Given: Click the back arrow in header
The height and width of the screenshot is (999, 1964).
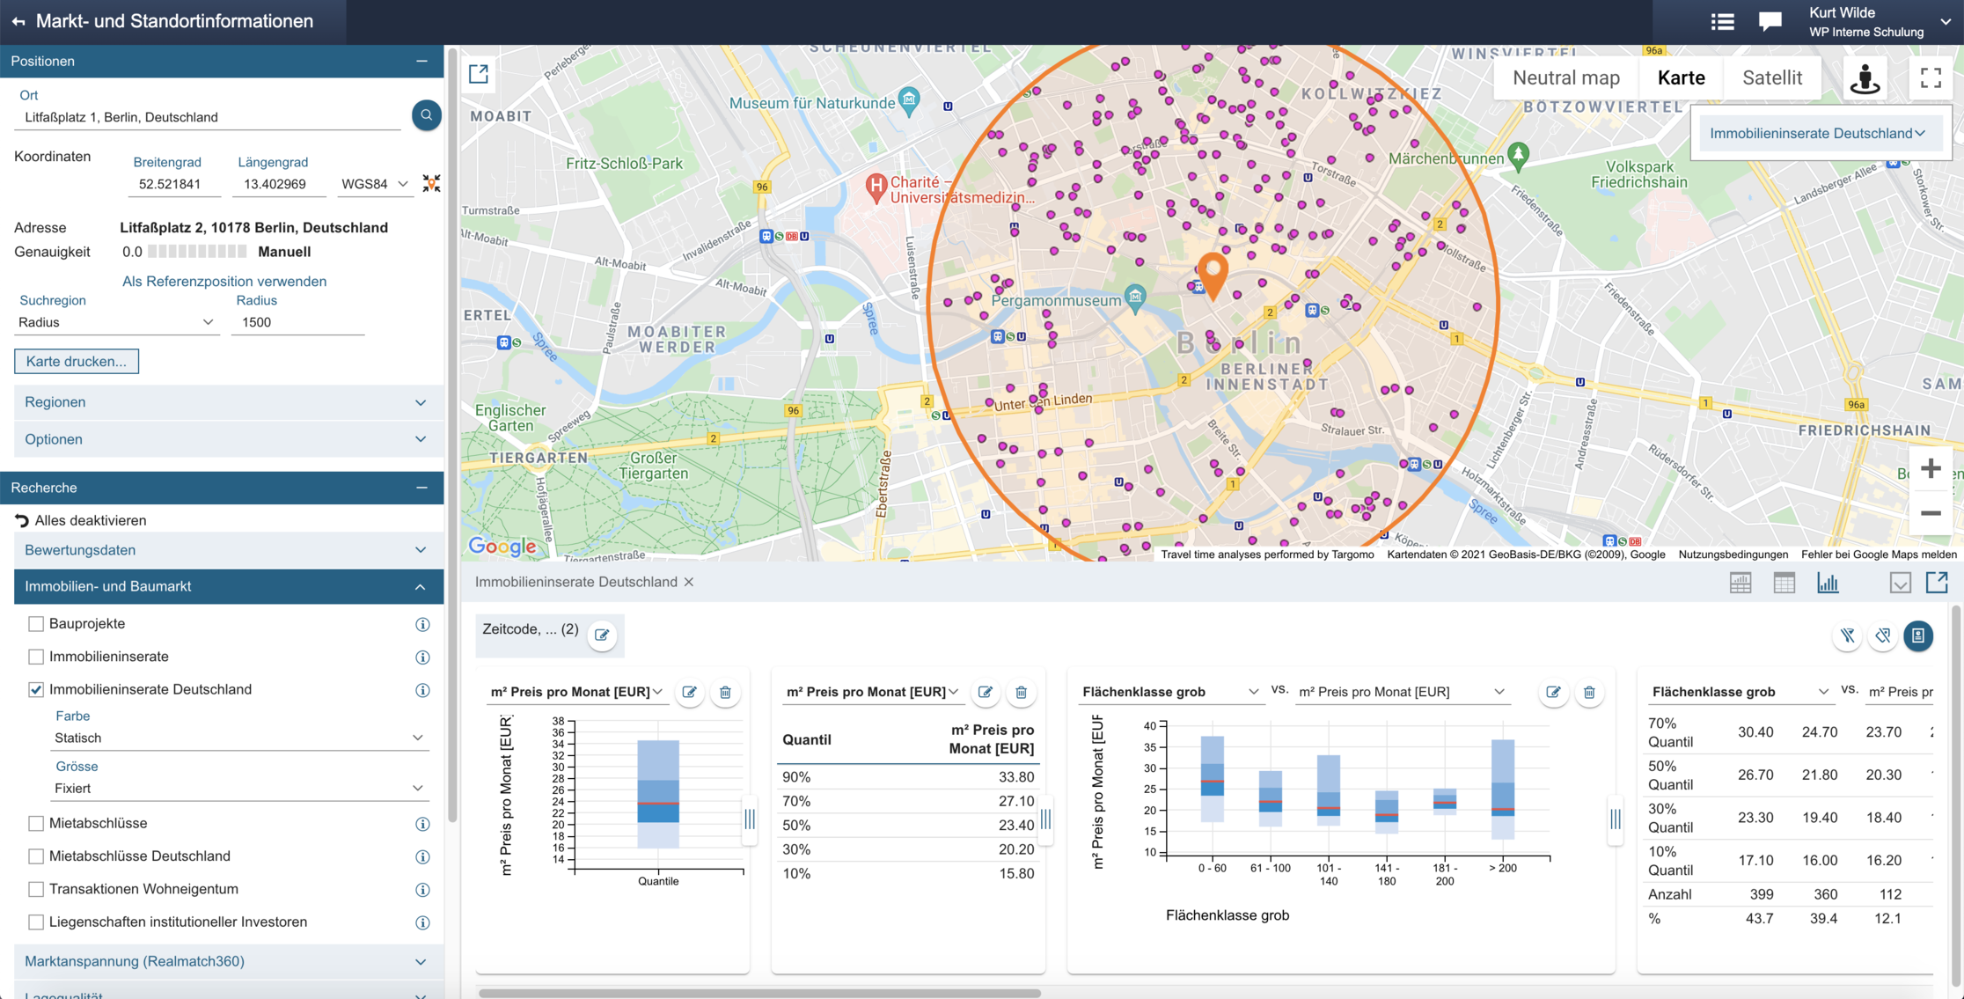Looking at the screenshot, I should coord(18,21).
